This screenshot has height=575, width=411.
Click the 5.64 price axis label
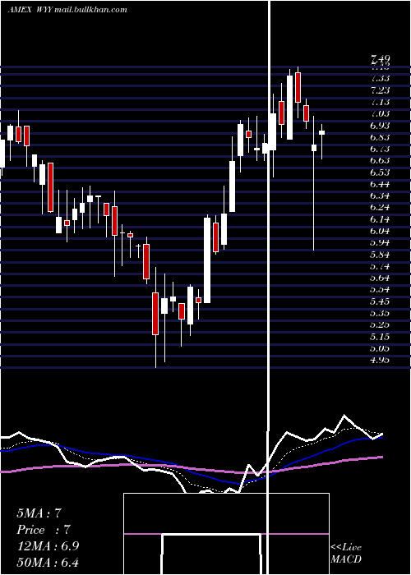pos(380,278)
